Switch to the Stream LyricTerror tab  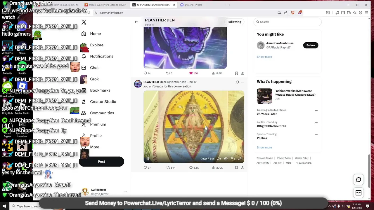click(105, 5)
